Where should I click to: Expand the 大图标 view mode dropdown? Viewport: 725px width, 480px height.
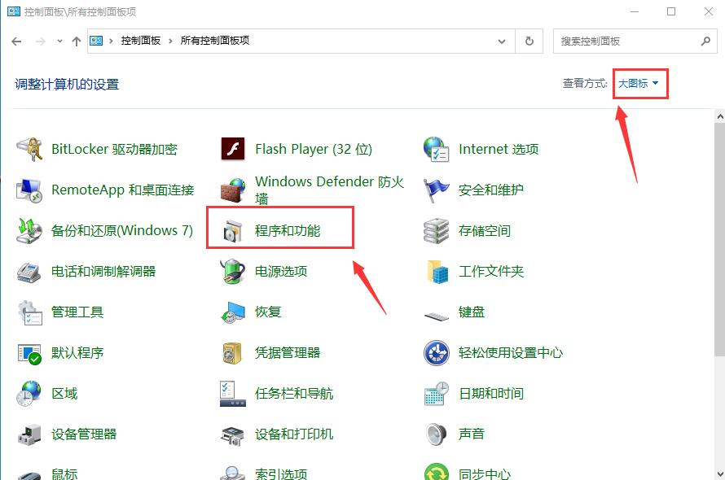(x=639, y=84)
